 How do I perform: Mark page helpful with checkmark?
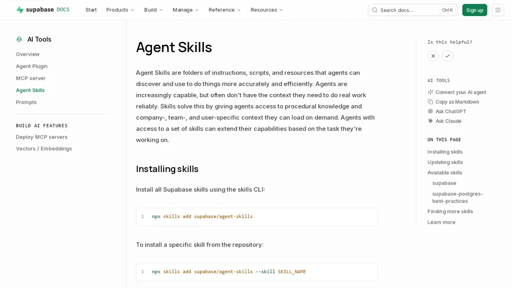tap(447, 56)
